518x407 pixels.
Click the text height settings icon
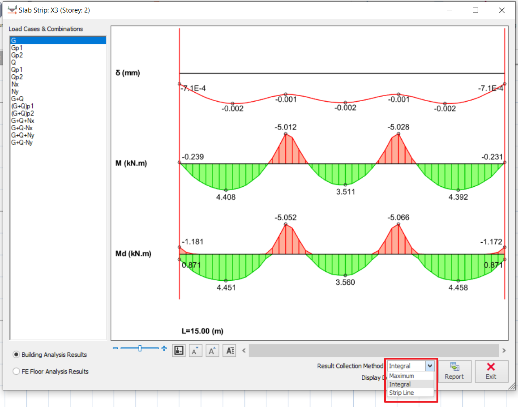point(230,351)
